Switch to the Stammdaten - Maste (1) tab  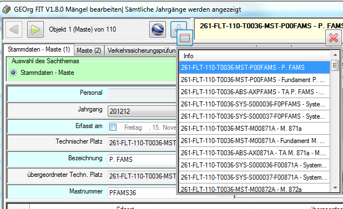click(39, 49)
